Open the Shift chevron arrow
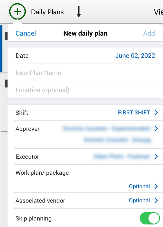 coord(156,113)
